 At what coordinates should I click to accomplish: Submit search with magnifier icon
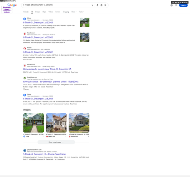[x=105, y=5]
